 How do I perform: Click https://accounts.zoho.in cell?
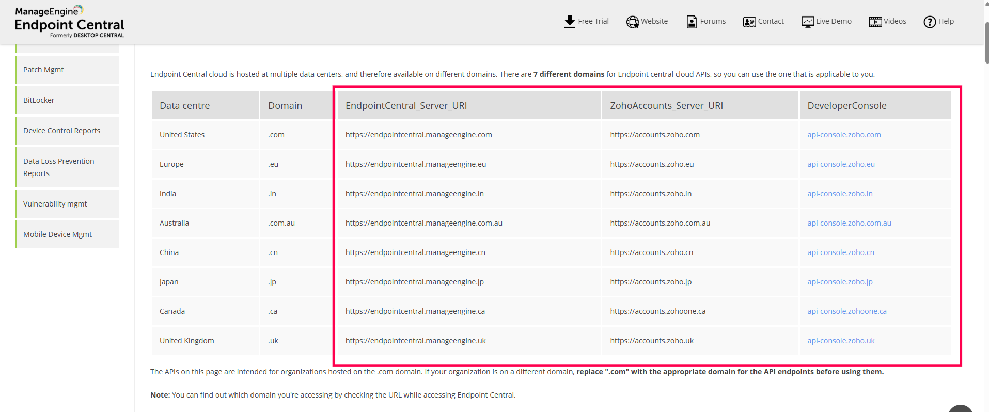(700, 194)
